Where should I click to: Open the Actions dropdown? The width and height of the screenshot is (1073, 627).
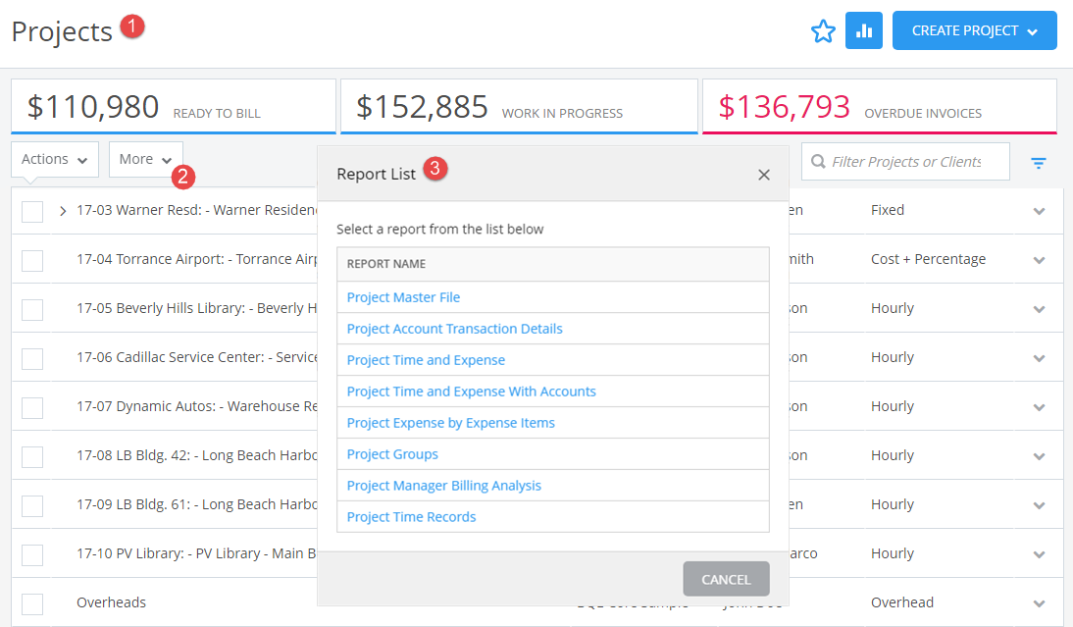click(54, 159)
